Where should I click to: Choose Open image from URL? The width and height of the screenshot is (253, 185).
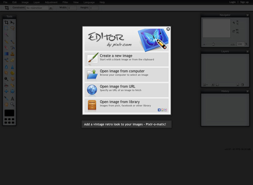127,90
